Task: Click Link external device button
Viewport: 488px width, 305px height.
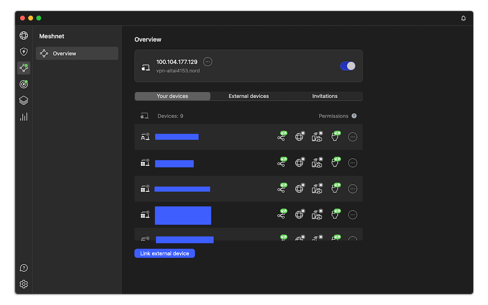Action: 164,253
